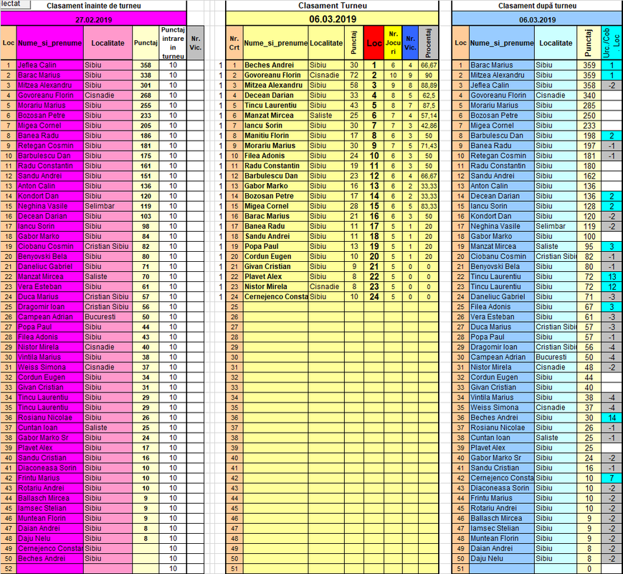623x574 pixels.
Task: Select score 285 for Morariu Marius after tournament
Action: coord(589,105)
